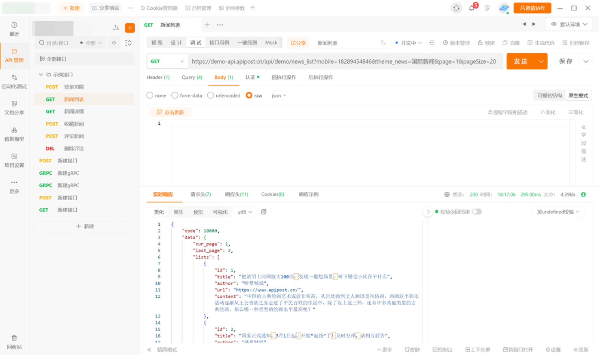Open the 回收站 recycle bin

point(14,342)
